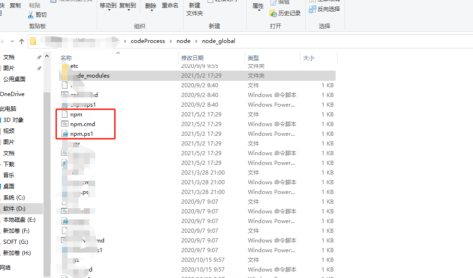
Task: Click the etc folder icon
Action: click(65, 66)
